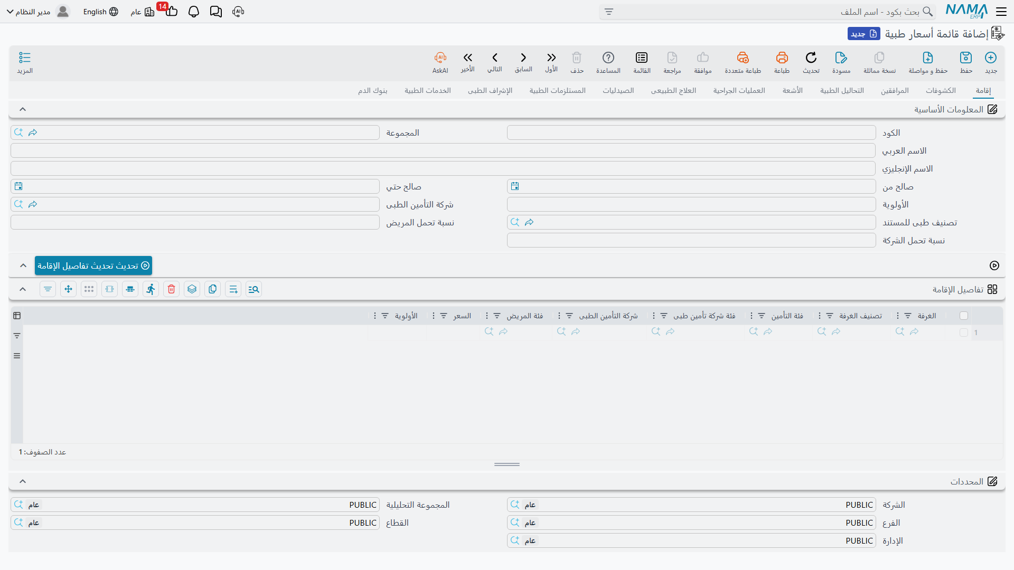Click the running-man icon in grid toolbar
Screen dimensions: 1014x570
coord(151,289)
